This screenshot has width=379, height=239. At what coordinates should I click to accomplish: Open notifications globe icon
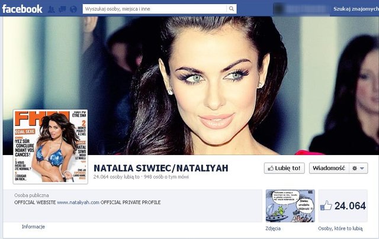(73, 9)
